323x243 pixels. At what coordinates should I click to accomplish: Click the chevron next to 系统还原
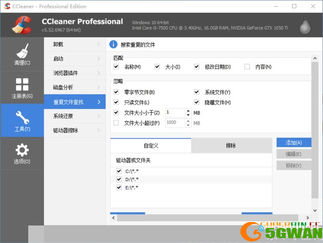[x=99, y=116]
